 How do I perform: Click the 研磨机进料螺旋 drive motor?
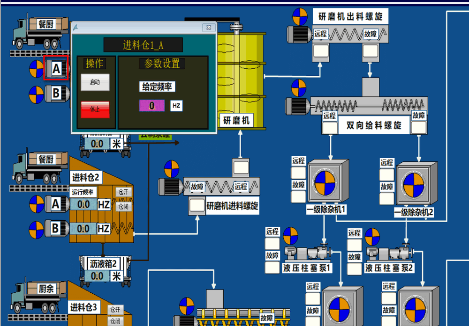tap(170, 187)
